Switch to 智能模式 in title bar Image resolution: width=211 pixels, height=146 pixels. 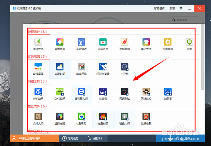[159, 8]
